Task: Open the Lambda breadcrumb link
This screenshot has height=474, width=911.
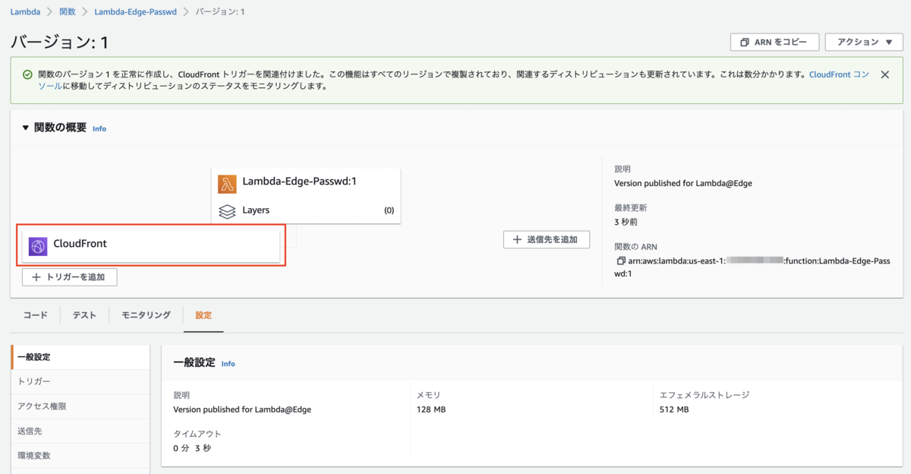Action: (25, 12)
